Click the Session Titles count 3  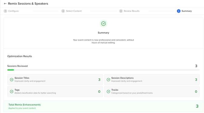tap(99, 80)
